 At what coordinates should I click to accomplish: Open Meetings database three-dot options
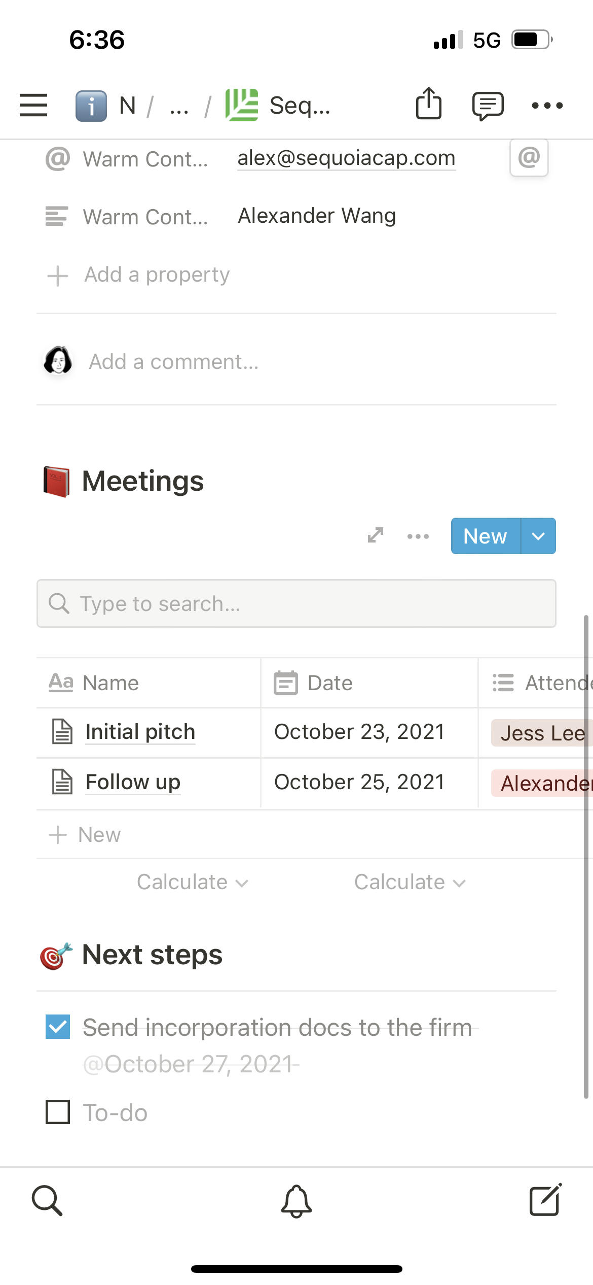tap(418, 536)
